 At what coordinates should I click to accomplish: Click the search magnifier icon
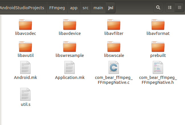[158, 7]
